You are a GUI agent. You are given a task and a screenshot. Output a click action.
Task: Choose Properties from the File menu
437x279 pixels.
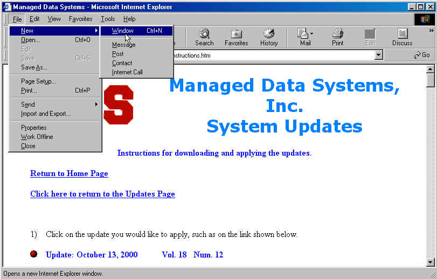(54, 128)
